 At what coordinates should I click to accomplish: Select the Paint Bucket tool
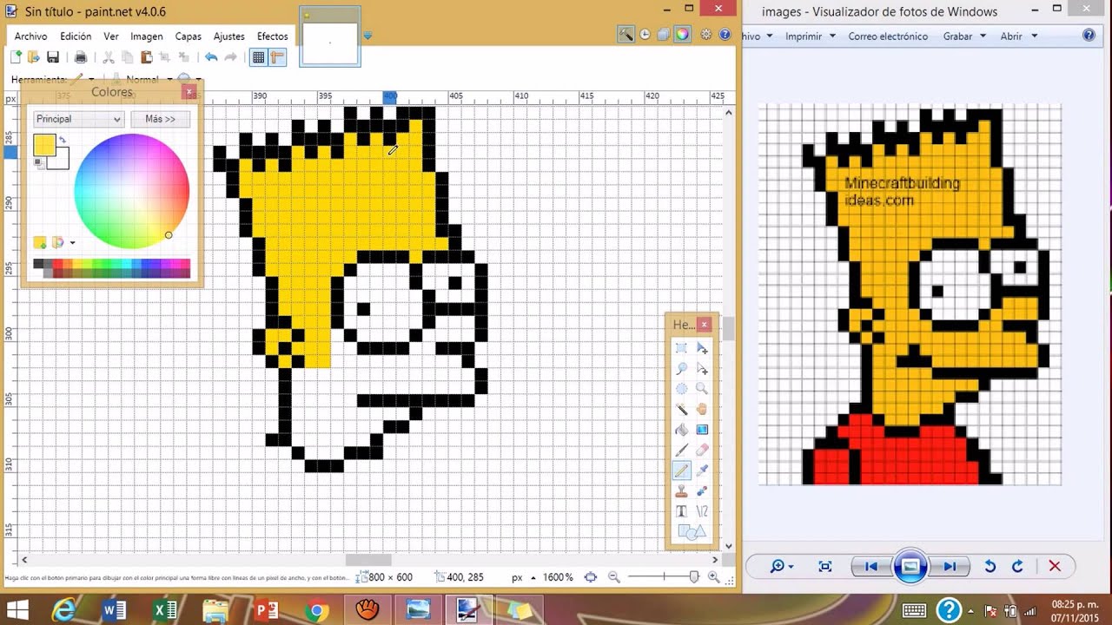click(682, 430)
